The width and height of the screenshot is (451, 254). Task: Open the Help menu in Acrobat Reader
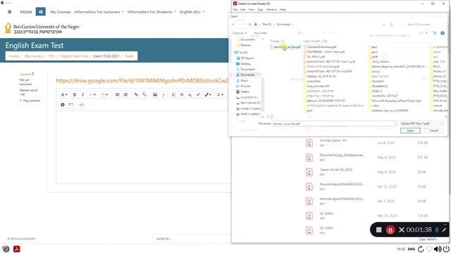click(x=283, y=9)
